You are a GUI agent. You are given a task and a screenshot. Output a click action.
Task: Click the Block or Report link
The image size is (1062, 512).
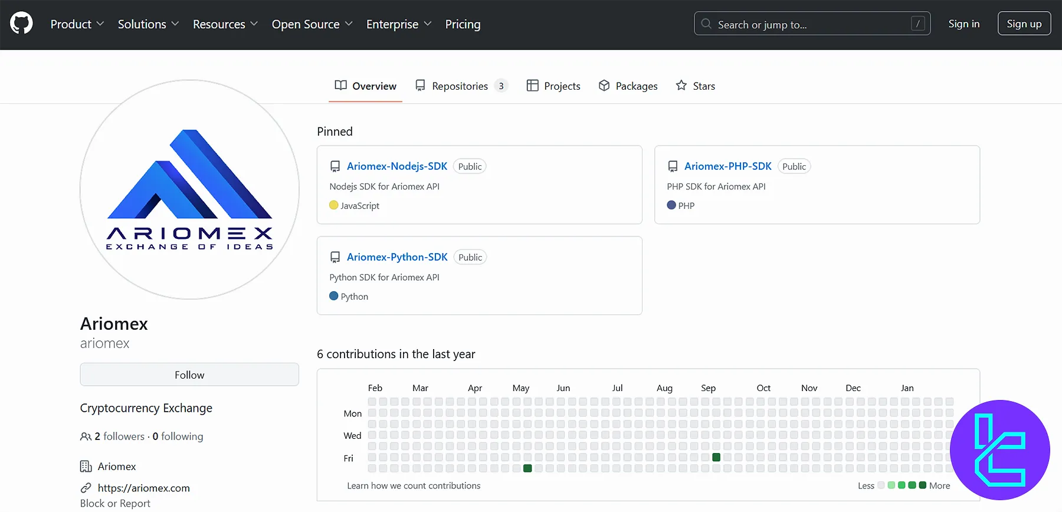[x=115, y=503]
